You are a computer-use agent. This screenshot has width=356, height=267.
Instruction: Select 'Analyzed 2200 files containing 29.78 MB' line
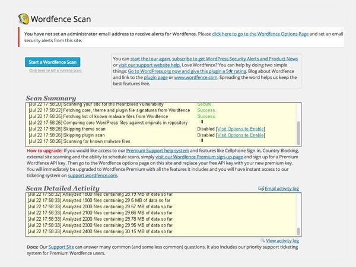[x=100, y=219]
